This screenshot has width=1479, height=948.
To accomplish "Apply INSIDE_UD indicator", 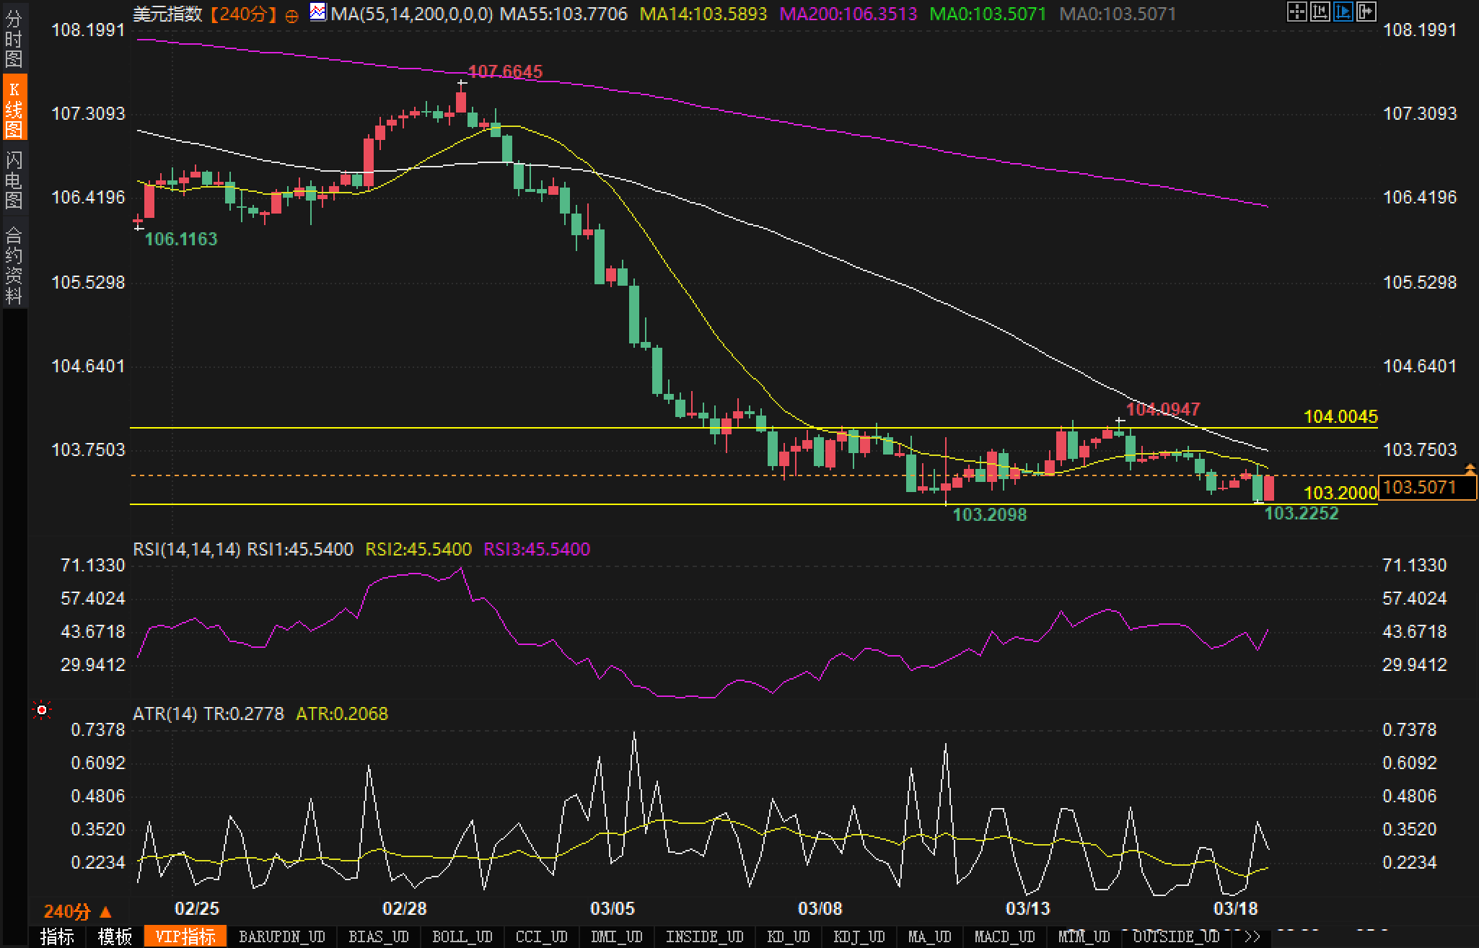I will 704,936.
